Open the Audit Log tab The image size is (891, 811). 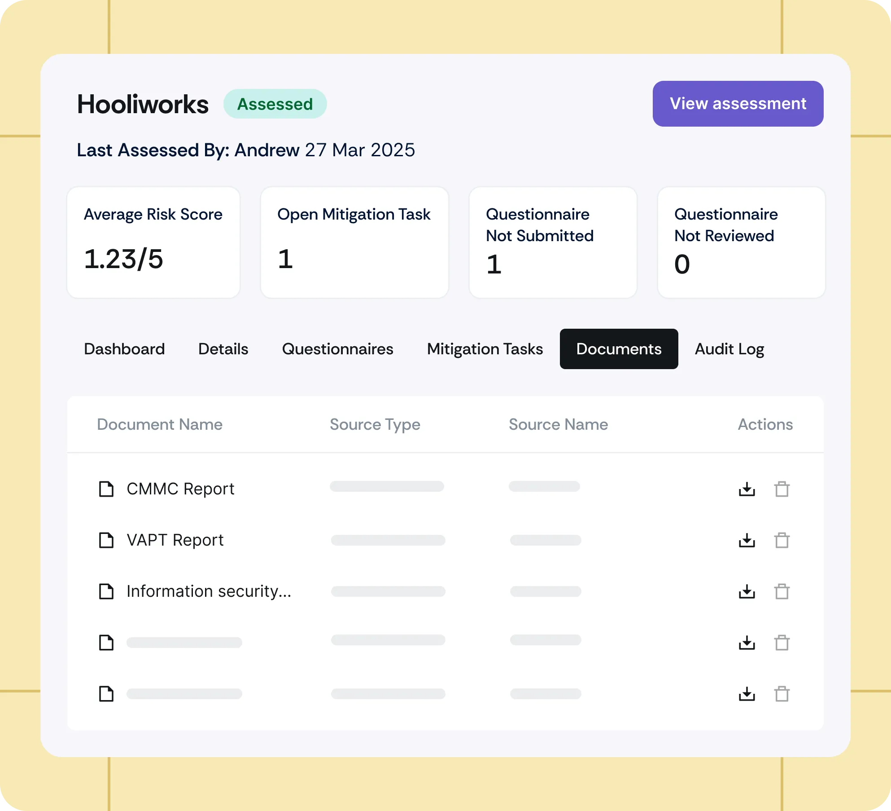(729, 349)
